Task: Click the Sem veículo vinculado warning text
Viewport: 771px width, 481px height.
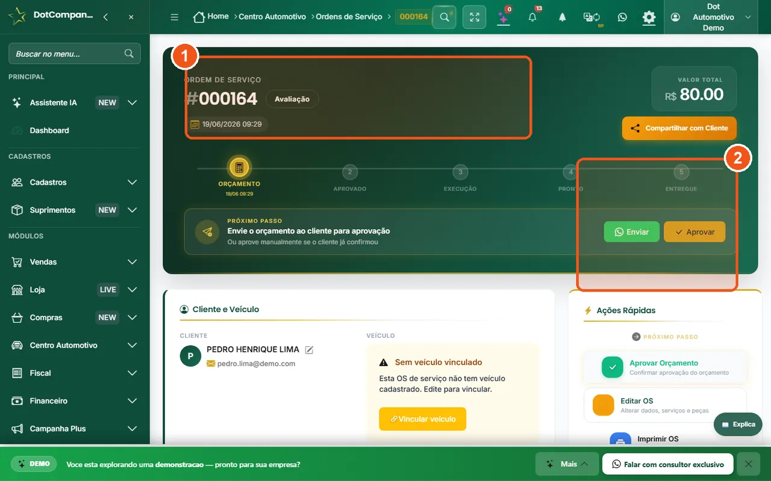Action: pos(439,363)
